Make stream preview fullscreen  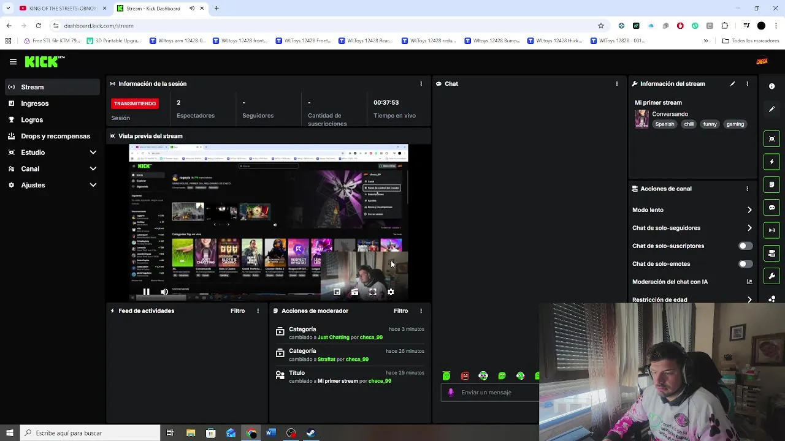[x=373, y=292]
